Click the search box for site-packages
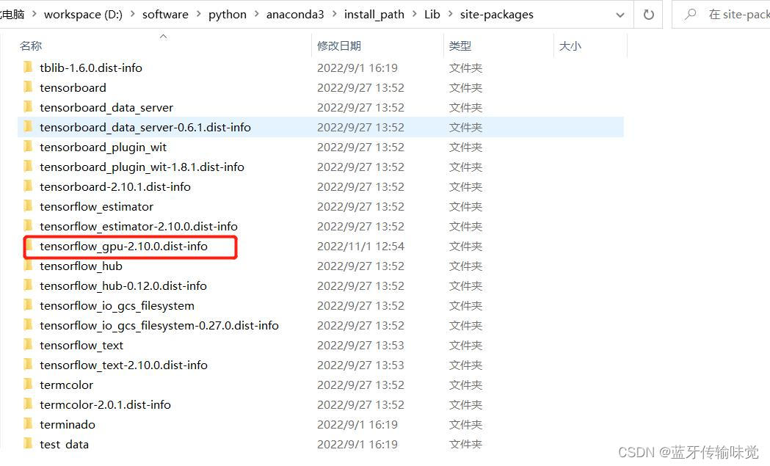The image size is (770, 466). point(721,15)
